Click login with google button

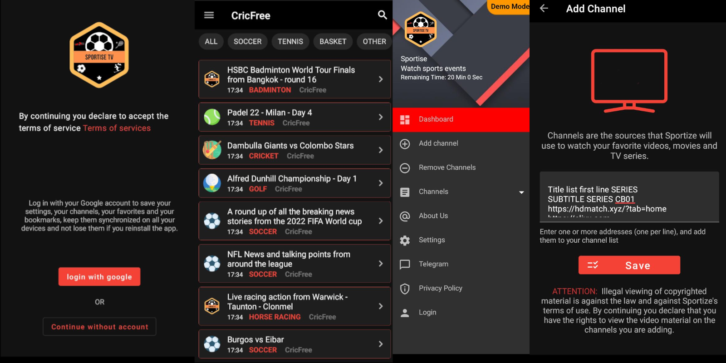[x=99, y=277]
